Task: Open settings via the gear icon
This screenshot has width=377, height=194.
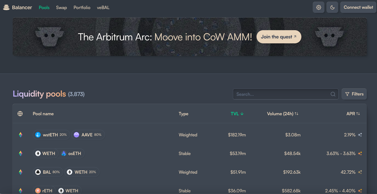Action: (318, 7)
